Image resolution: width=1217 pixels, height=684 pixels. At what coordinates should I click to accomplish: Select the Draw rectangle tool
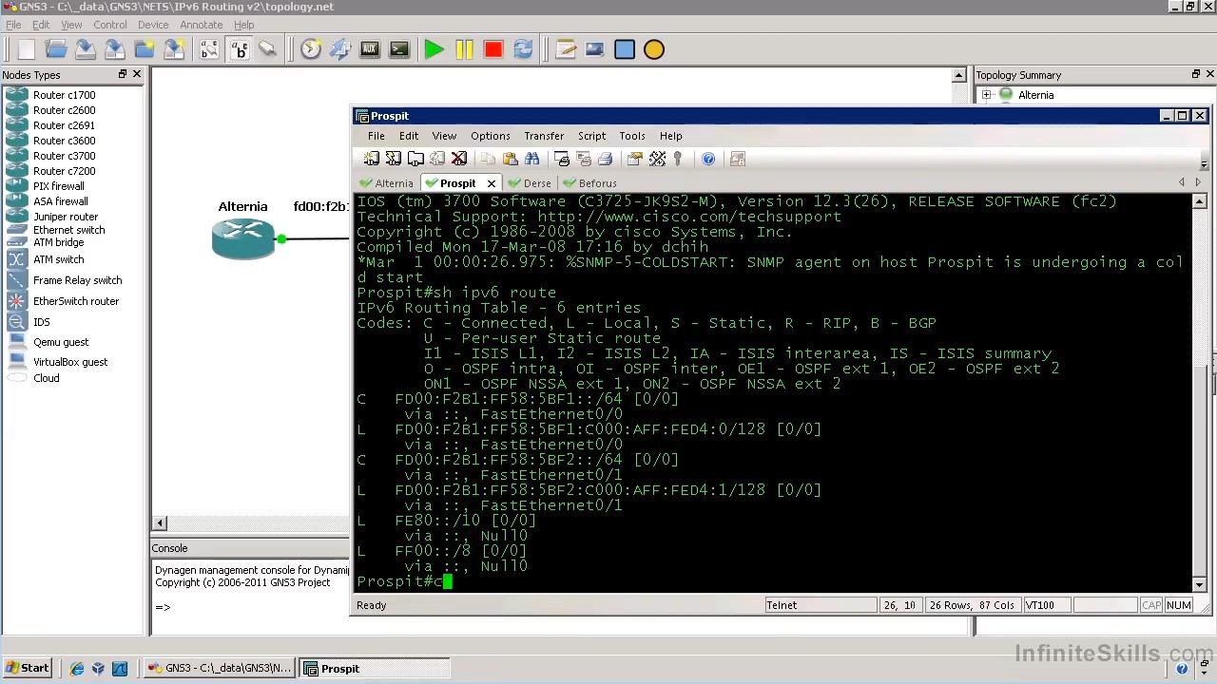(625, 49)
